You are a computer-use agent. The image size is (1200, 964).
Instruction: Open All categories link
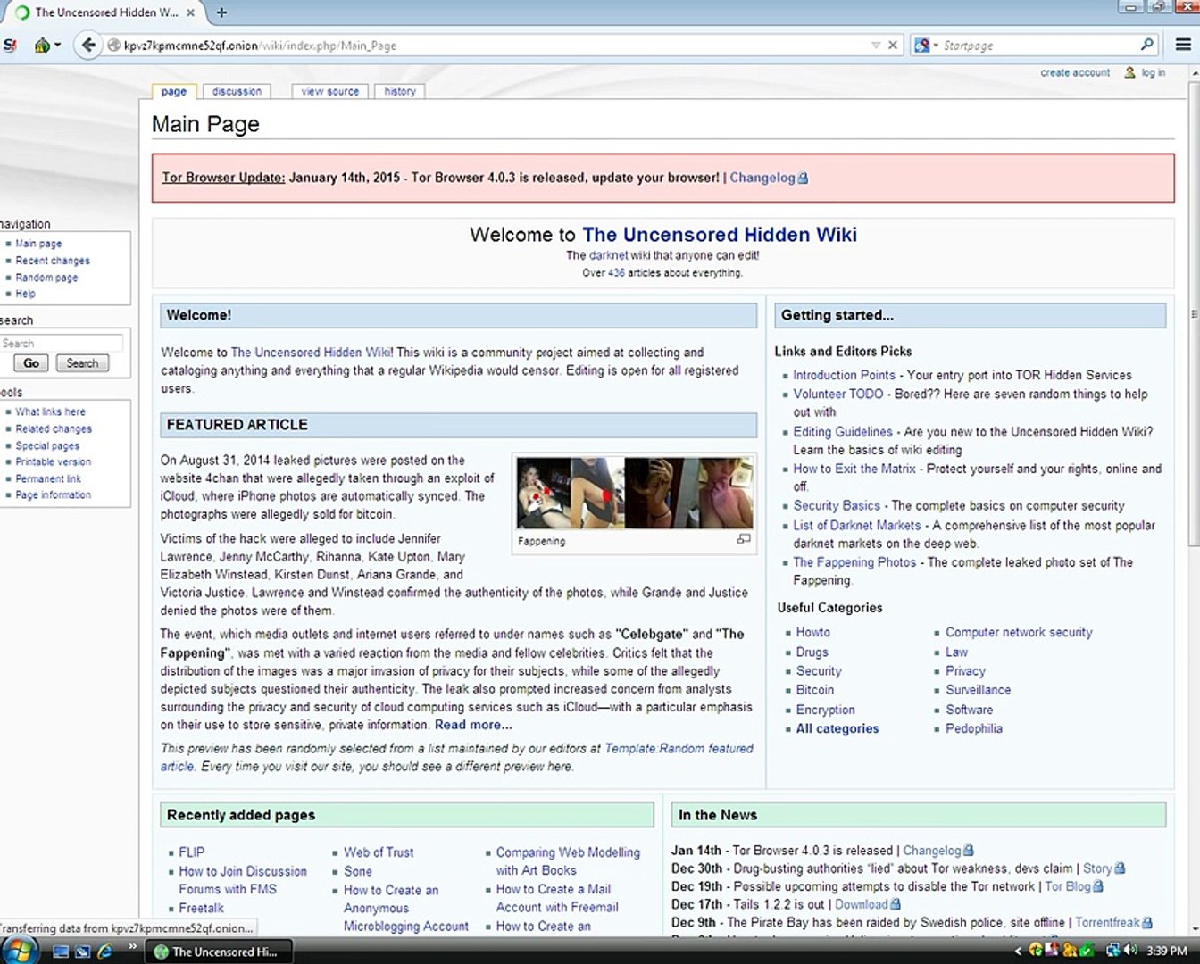click(837, 728)
